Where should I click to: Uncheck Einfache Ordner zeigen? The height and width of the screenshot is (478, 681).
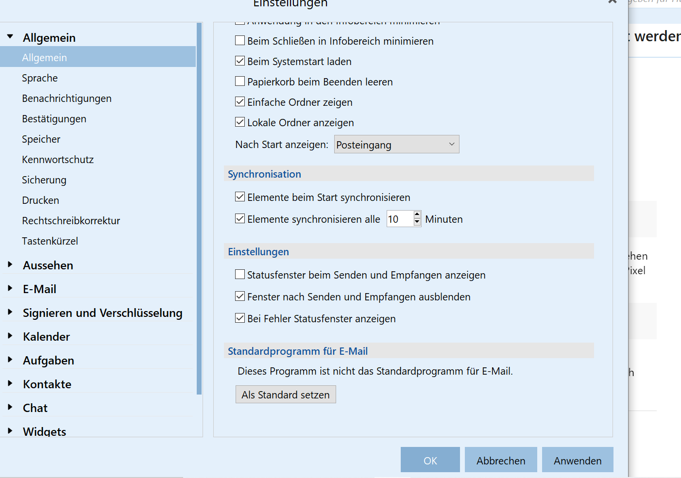(x=240, y=101)
